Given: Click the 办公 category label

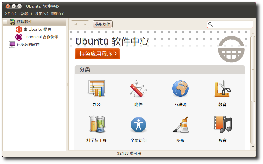Looking at the screenshot, I should pyautogui.click(x=97, y=104).
